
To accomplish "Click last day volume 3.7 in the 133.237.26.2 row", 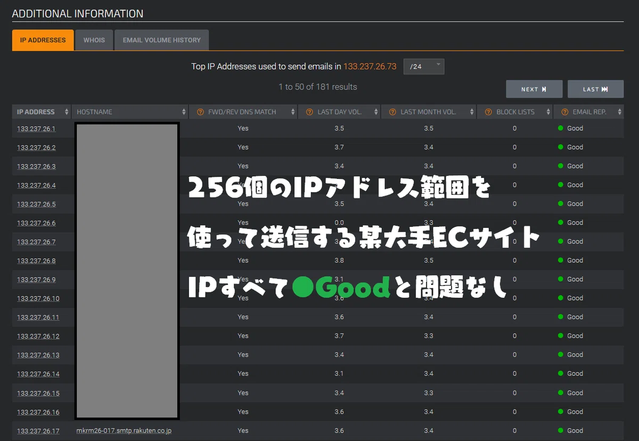I will (339, 147).
